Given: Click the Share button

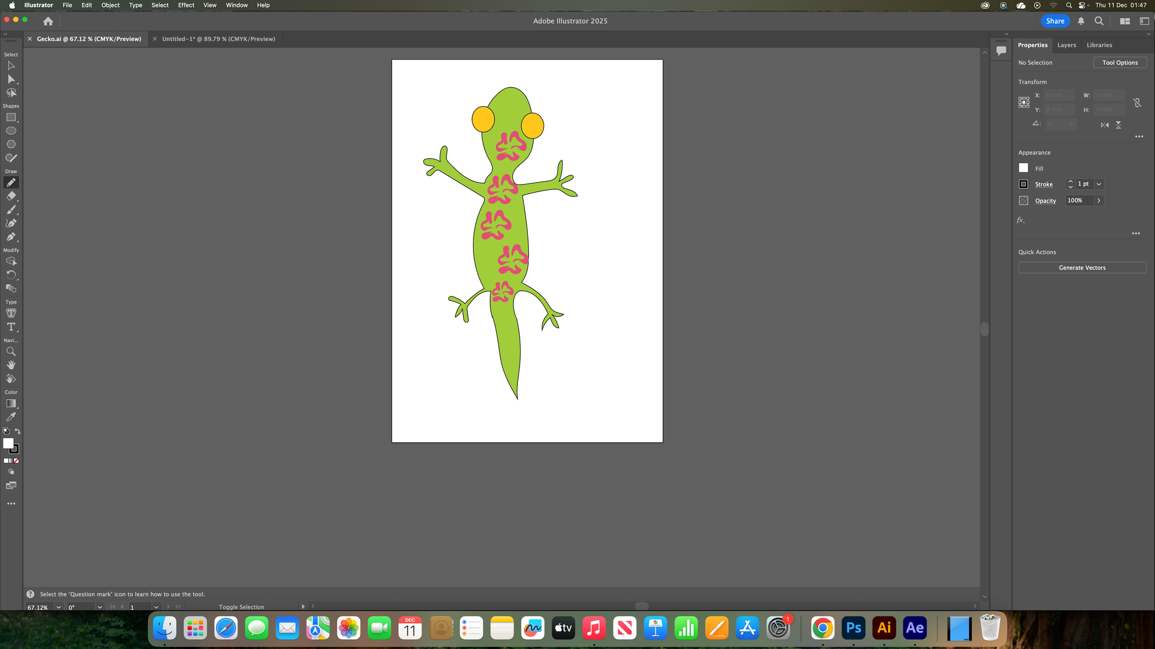Looking at the screenshot, I should coord(1055,21).
